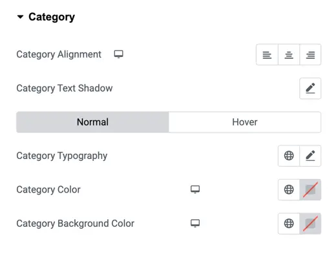Open global colors for Category Background Color
This screenshot has height=254, width=336.
(289, 224)
